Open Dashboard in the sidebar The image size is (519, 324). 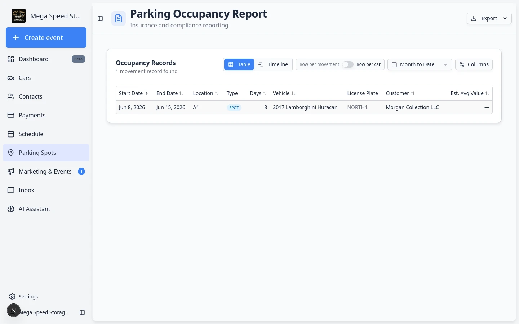click(x=46, y=59)
